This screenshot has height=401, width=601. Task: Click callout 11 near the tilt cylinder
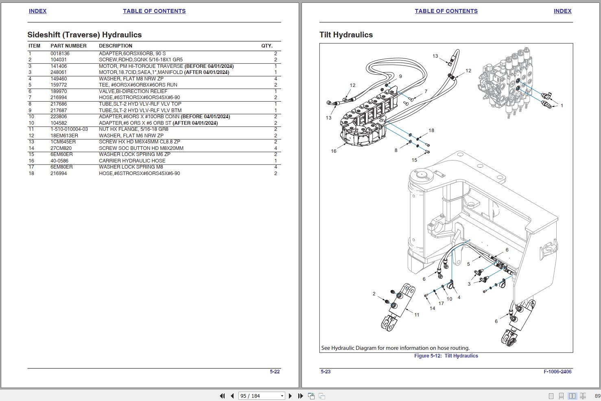tap(417, 315)
